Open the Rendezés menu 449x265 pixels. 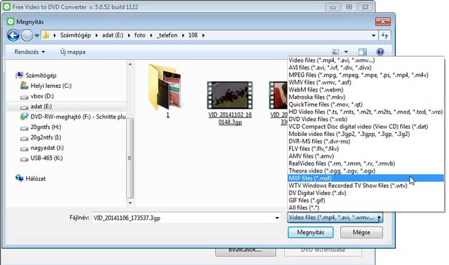tap(30, 52)
